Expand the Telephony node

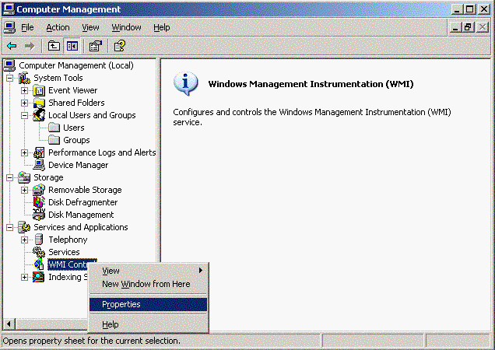coord(24,240)
